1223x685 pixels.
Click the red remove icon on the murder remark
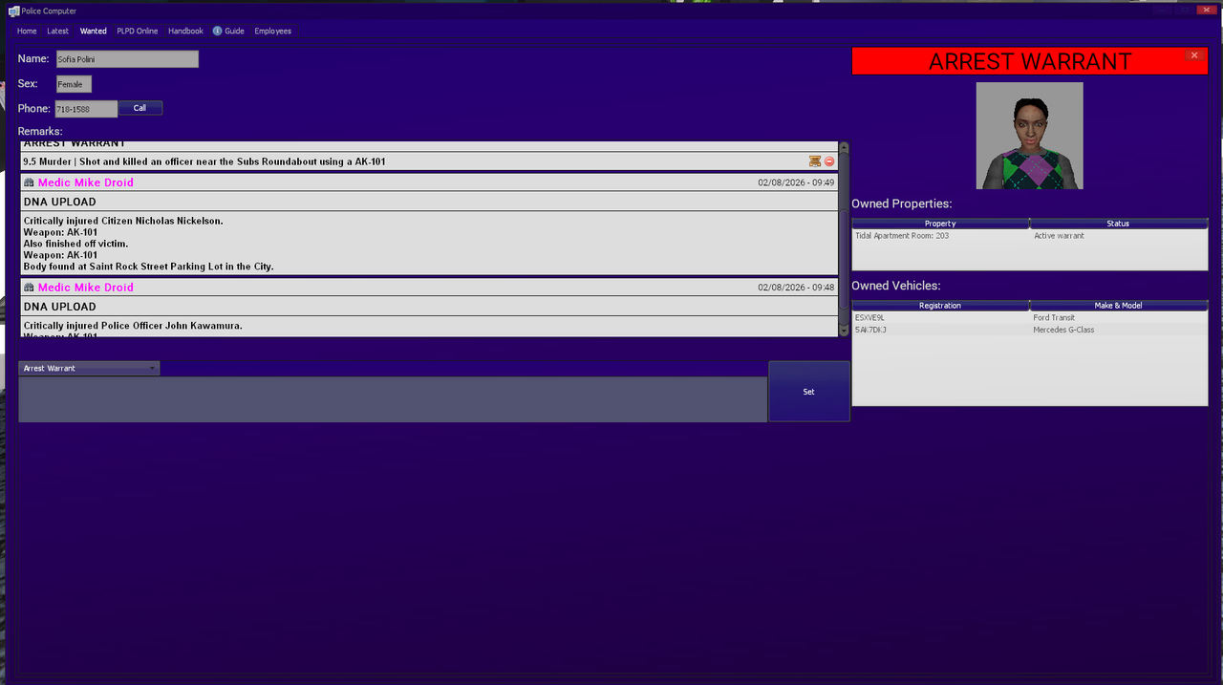829,161
